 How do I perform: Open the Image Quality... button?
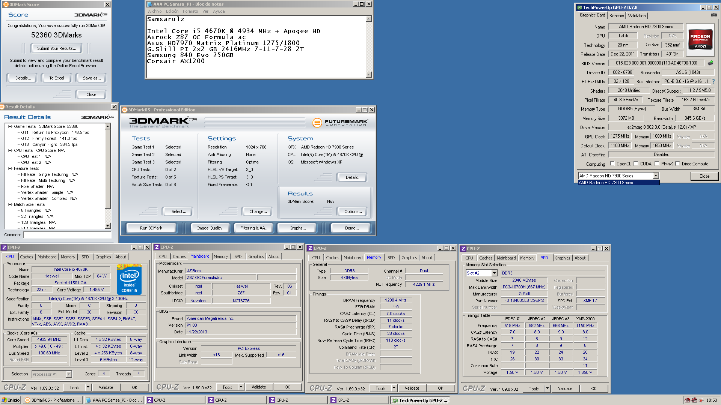coord(211,228)
